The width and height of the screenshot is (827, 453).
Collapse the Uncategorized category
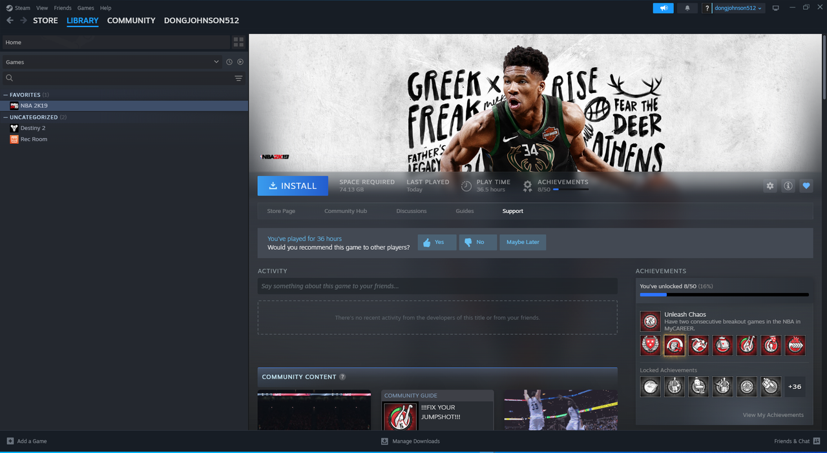pos(6,117)
